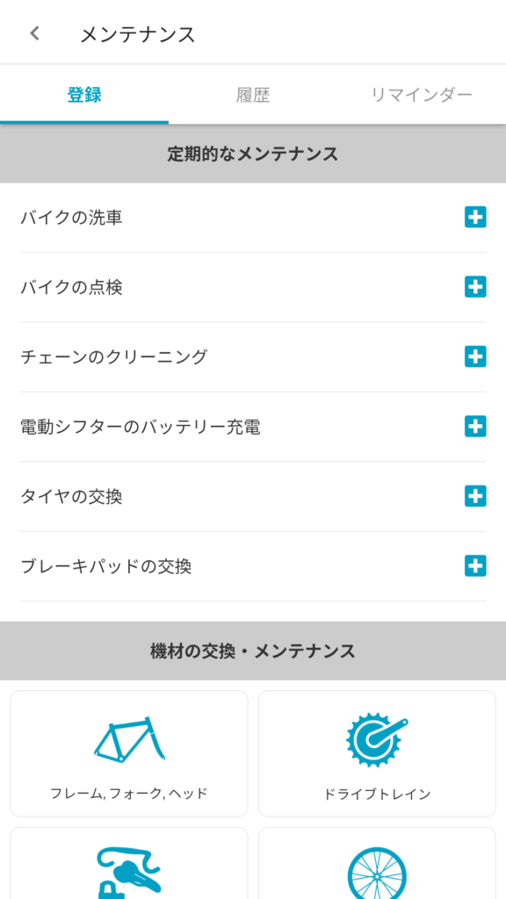Select the wheel icon card

pyautogui.click(x=377, y=863)
